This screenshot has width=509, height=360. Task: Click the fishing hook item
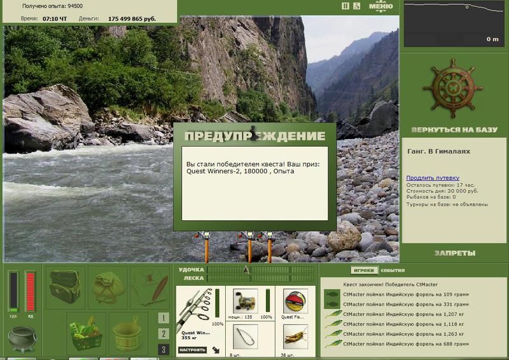pyautogui.click(x=246, y=337)
